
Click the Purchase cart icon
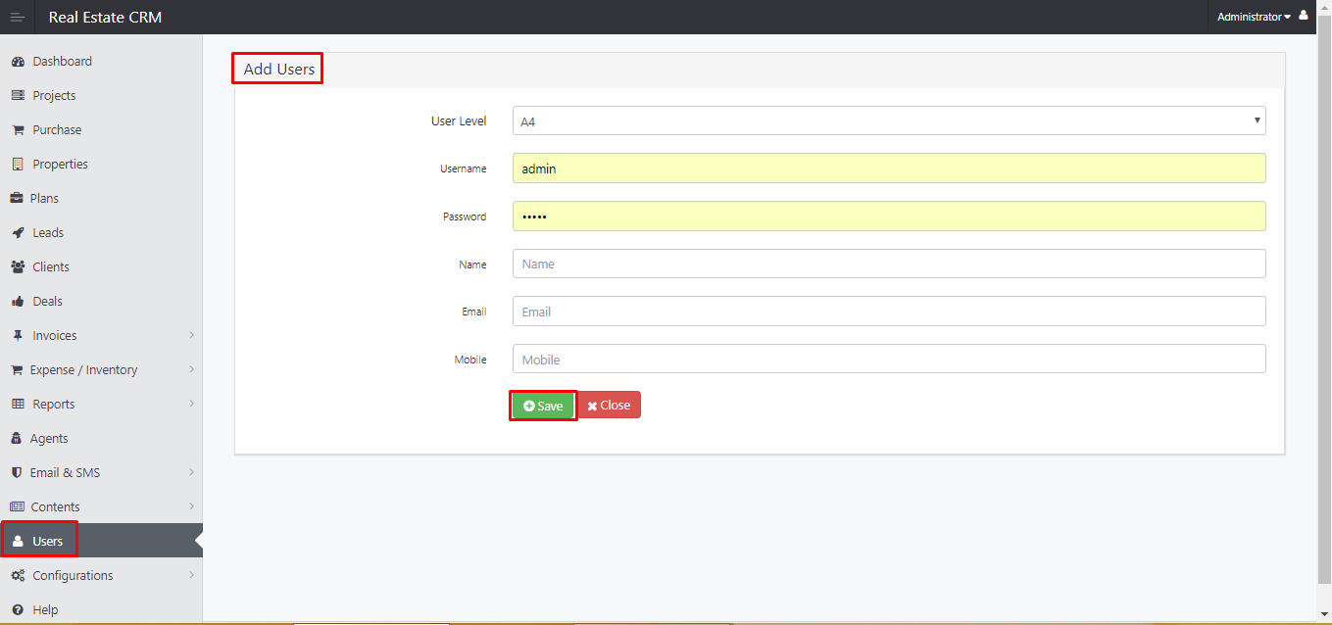click(x=18, y=130)
